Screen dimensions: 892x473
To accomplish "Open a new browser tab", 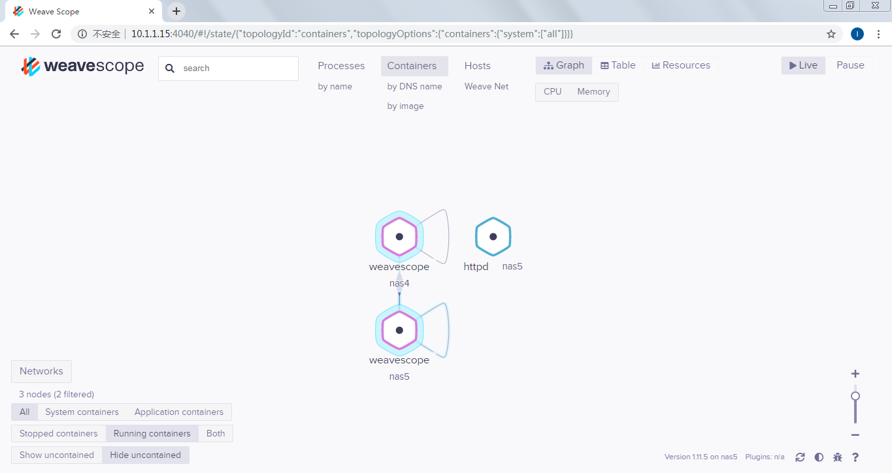I will [176, 11].
